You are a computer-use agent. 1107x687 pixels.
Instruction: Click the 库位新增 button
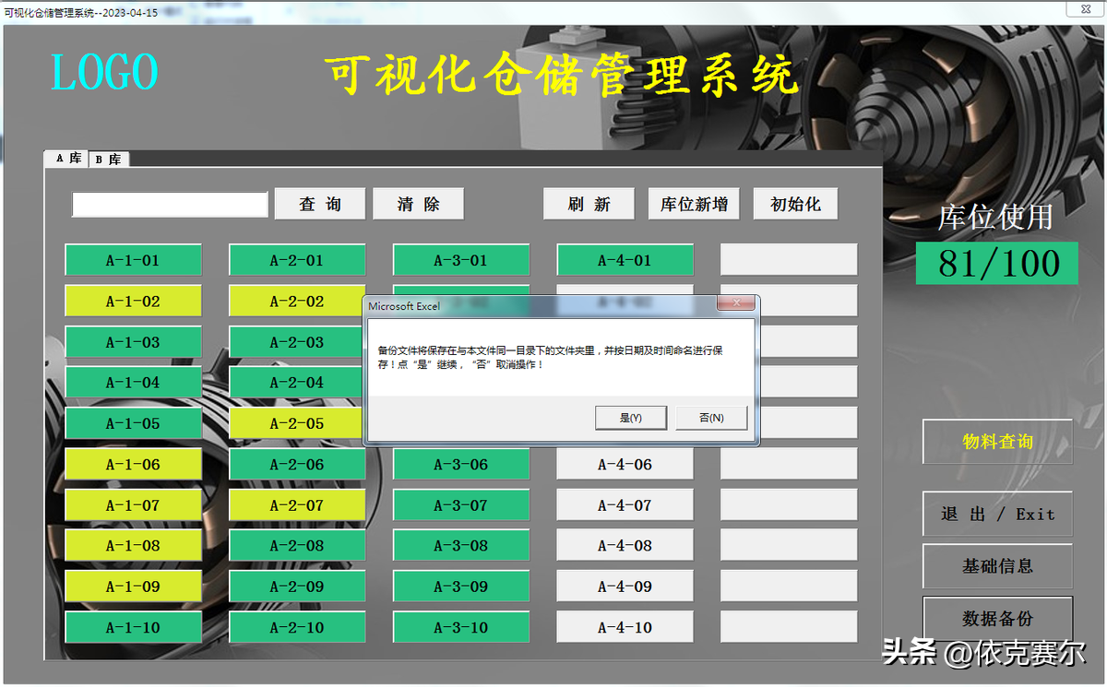click(x=694, y=204)
